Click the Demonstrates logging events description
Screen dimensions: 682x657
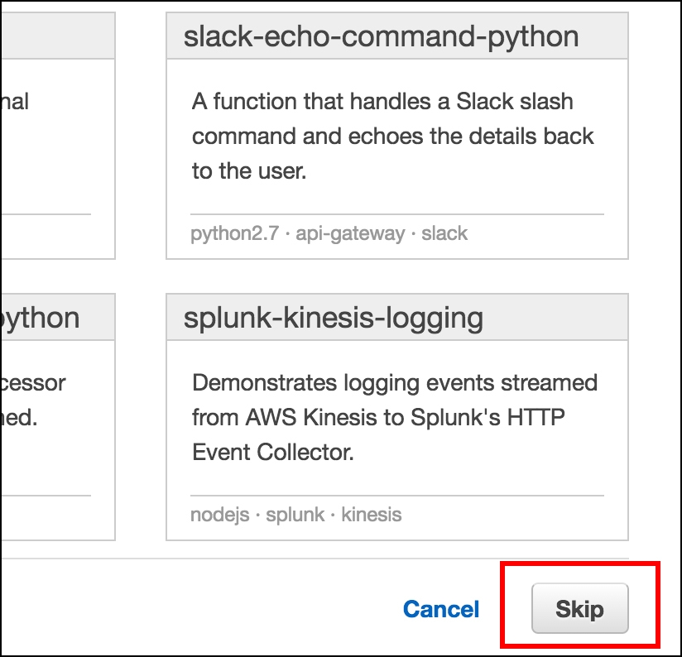[394, 383]
